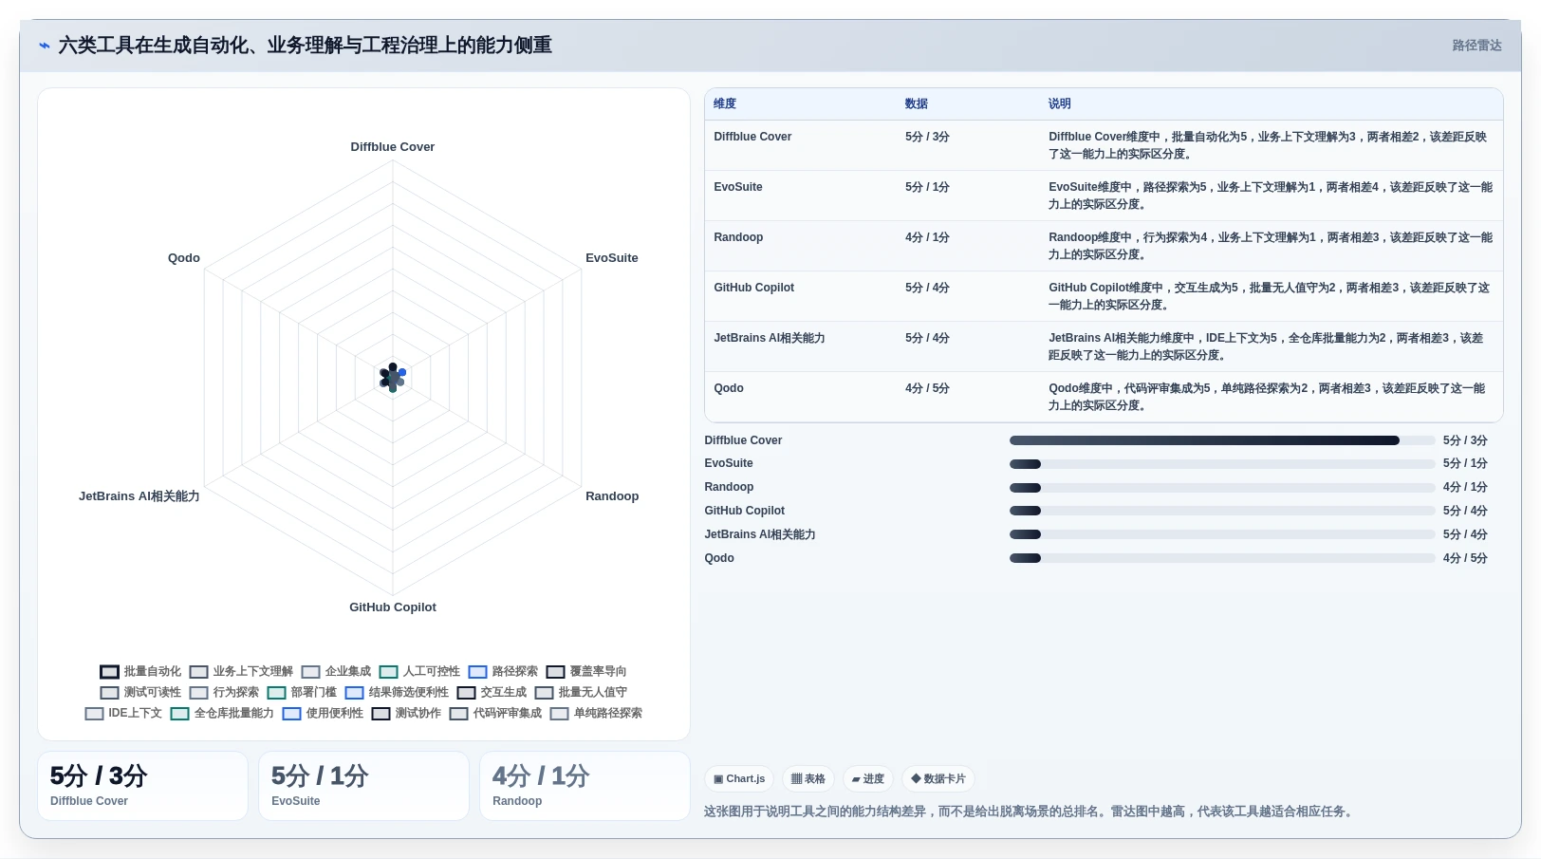Image resolution: width=1541 pixels, height=859 pixels.
Task: Click GitHub Copilot 5分 / 4分 table cell
Action: click(x=927, y=288)
